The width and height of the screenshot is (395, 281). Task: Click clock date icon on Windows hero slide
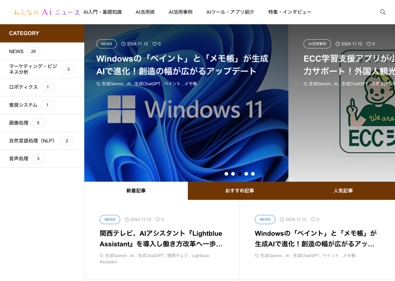coord(123,44)
